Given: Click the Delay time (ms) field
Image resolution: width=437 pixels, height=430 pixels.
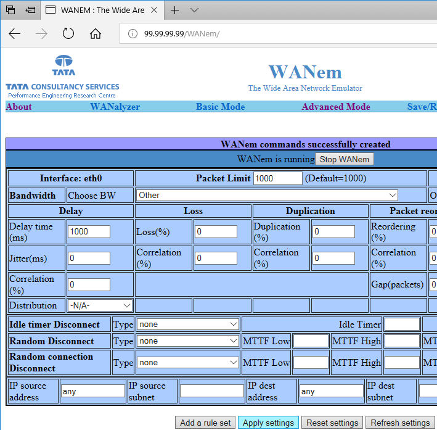Looking at the screenshot, I should [x=89, y=231].
